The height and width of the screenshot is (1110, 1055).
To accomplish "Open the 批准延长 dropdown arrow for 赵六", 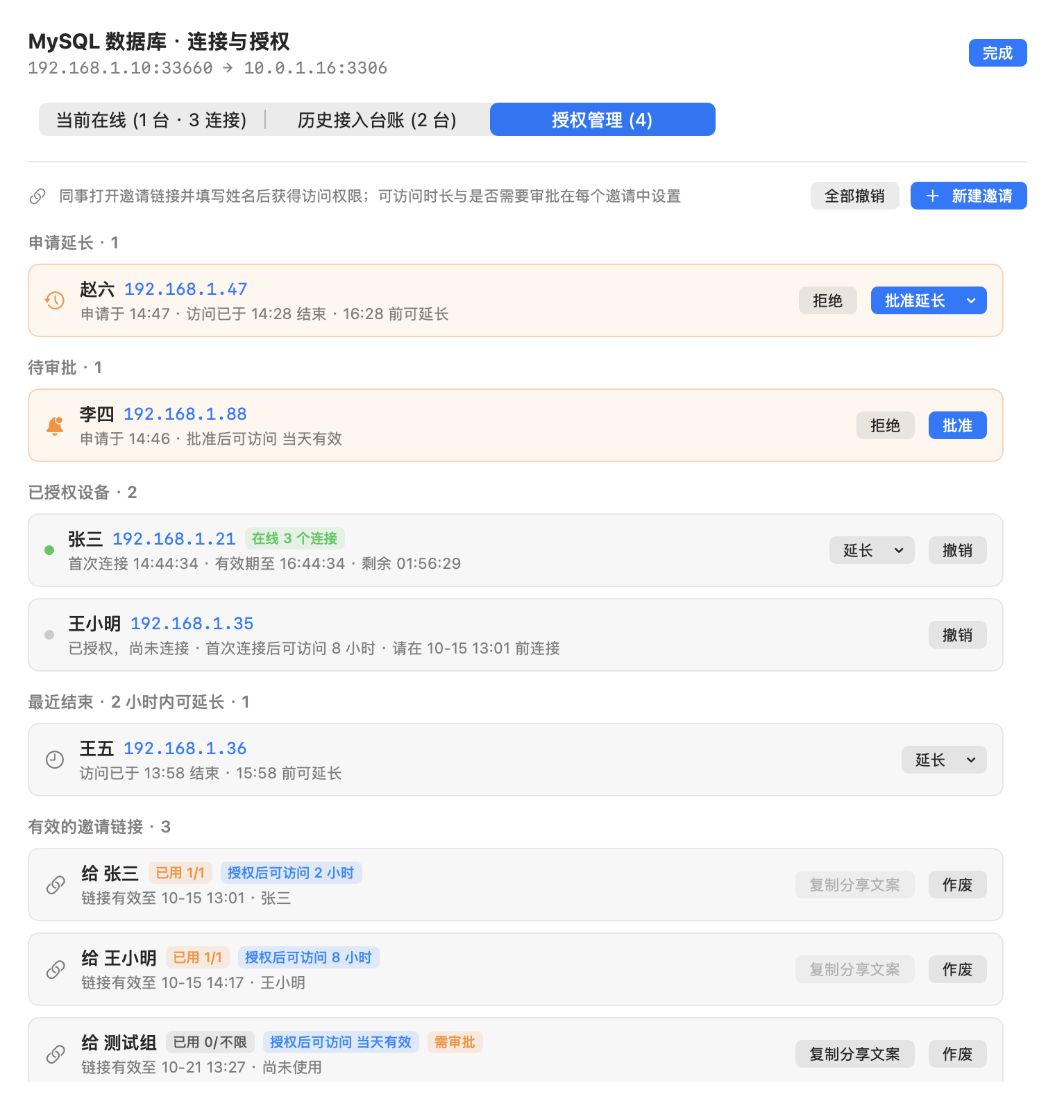I will coord(971,300).
